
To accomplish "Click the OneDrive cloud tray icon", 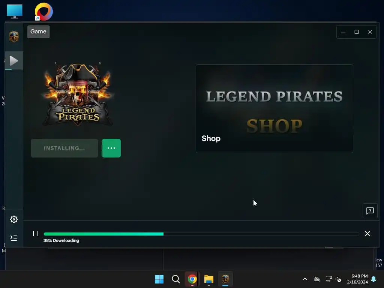I will click(317, 279).
